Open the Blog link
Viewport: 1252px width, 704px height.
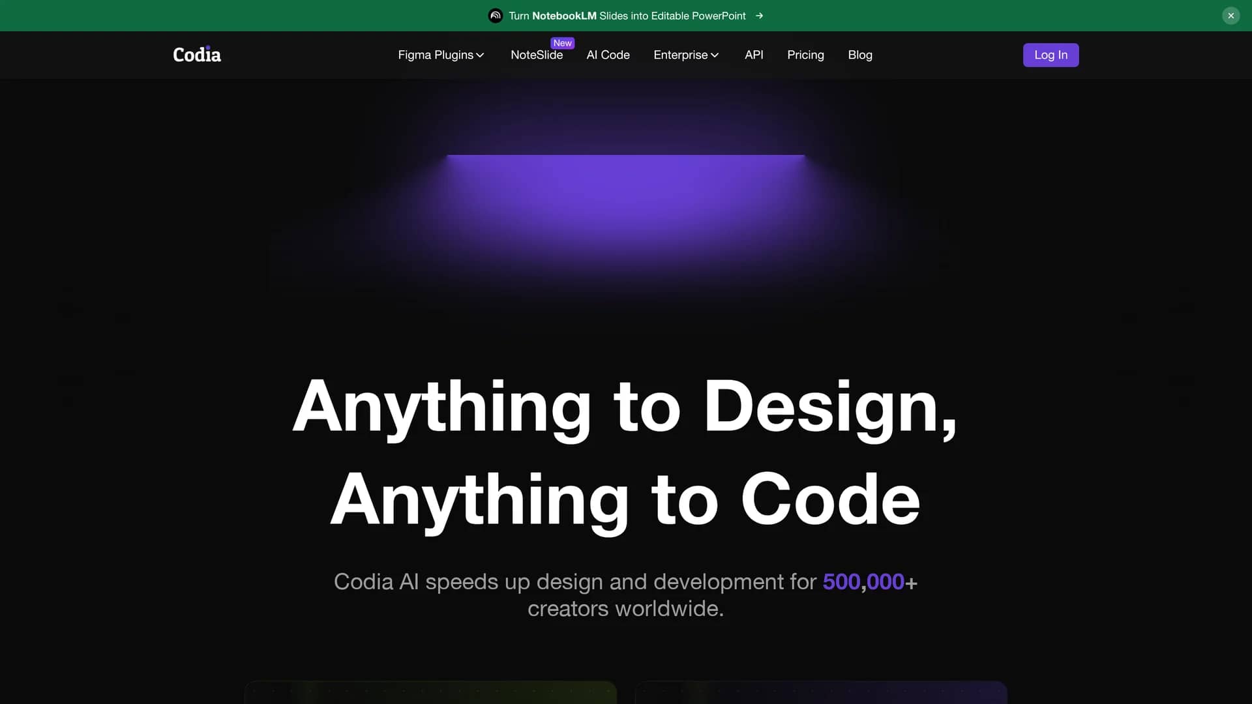tap(860, 55)
